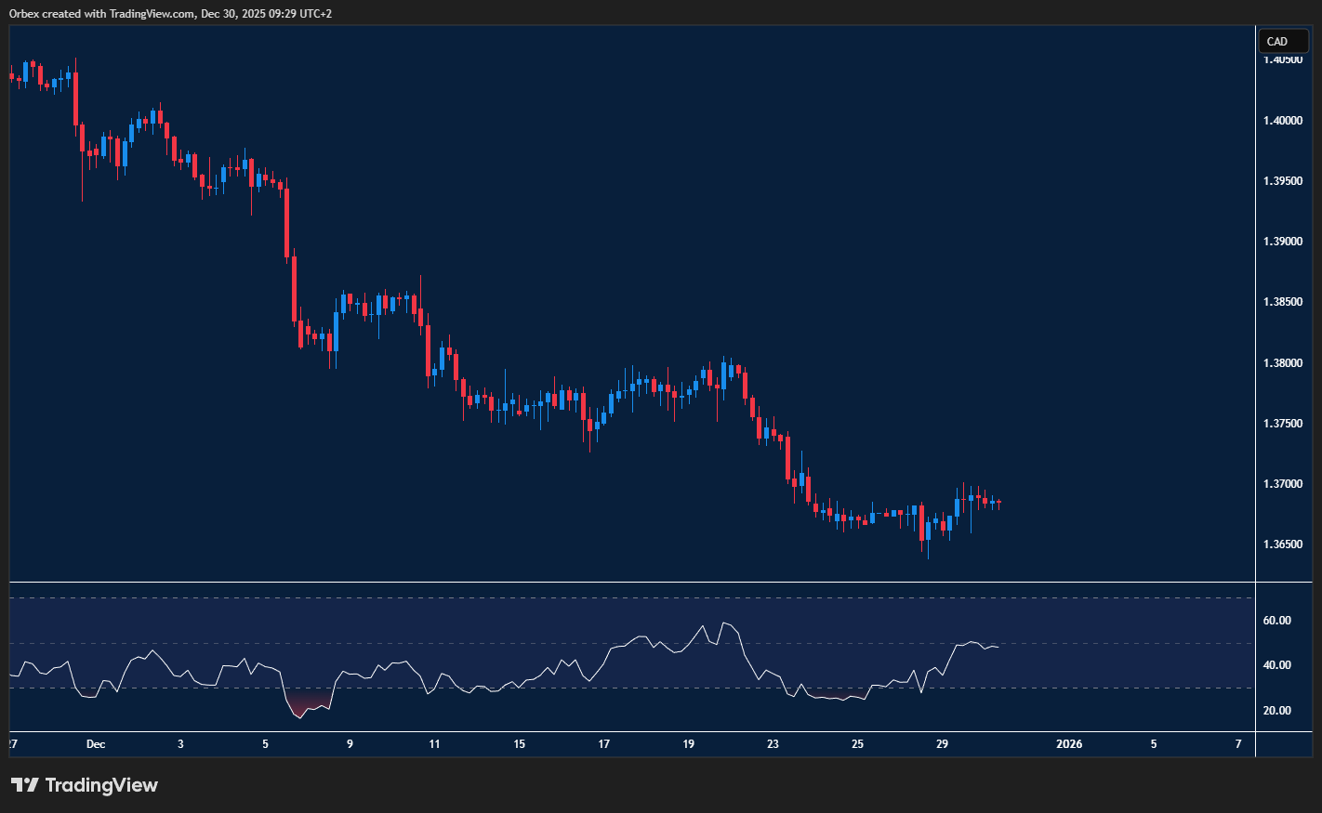The image size is (1322, 813).
Task: Click the Orbex TradingView attribution text
Action: [170, 13]
